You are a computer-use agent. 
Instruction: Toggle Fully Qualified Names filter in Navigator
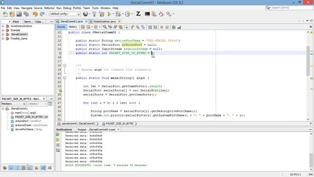tap(36, 168)
